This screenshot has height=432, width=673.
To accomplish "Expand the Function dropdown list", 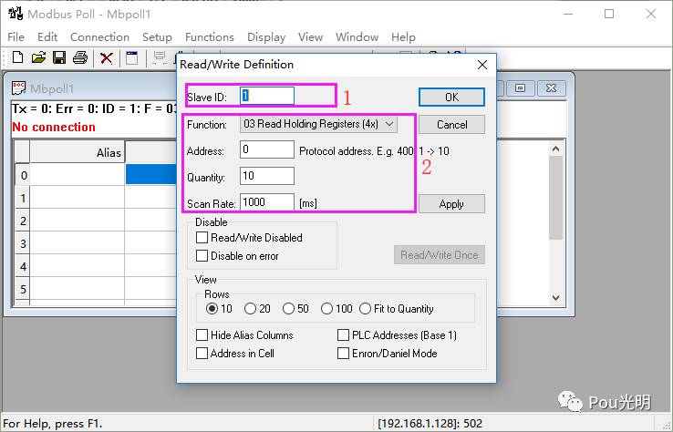I will tap(389, 124).
